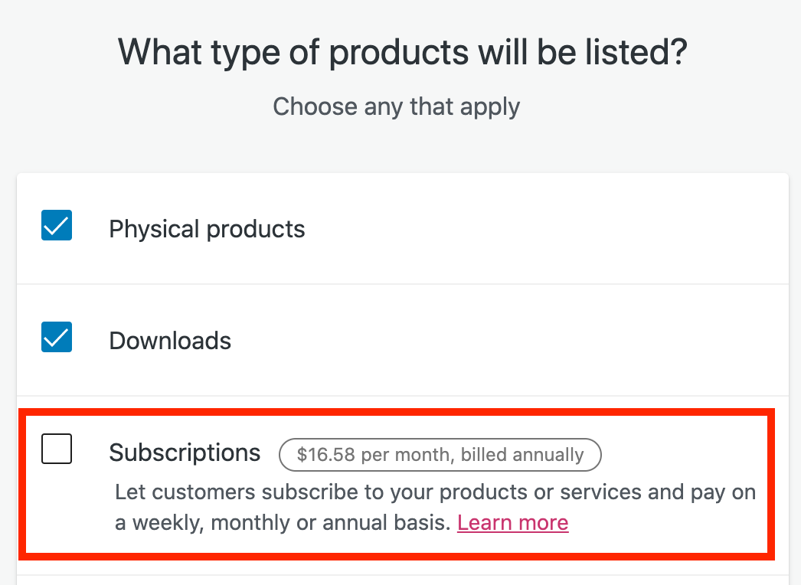Viewport: 801px width, 585px height.
Task: Enable the Subscriptions checkbox
Action: (57, 449)
